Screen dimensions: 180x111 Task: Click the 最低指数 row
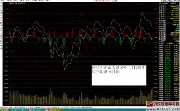(169, 39)
